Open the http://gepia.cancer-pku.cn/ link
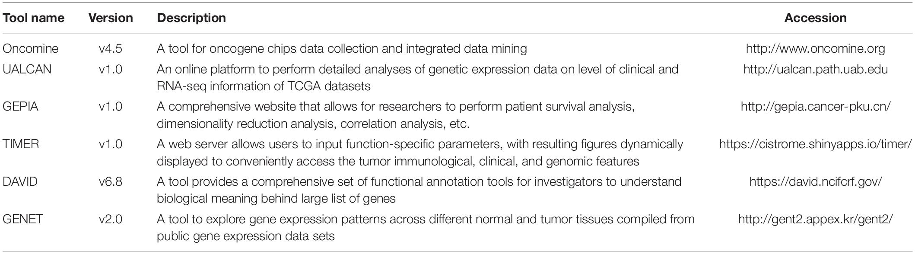 pyautogui.click(x=815, y=107)
